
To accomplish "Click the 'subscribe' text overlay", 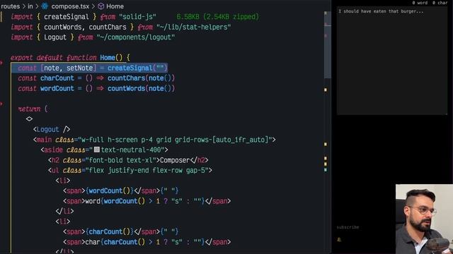I will point(348,227).
